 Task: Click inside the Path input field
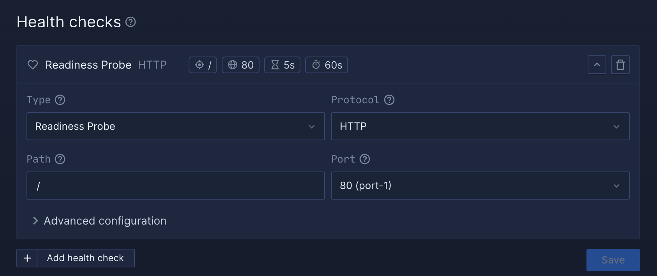(x=175, y=186)
